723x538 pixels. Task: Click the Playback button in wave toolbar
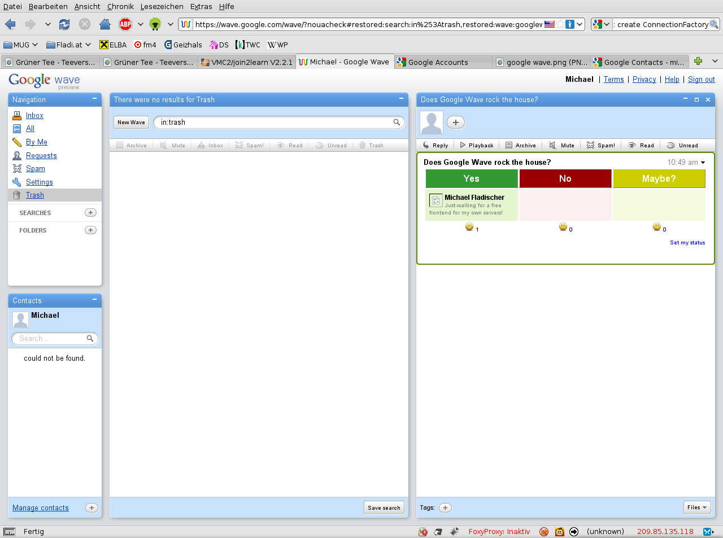(476, 145)
